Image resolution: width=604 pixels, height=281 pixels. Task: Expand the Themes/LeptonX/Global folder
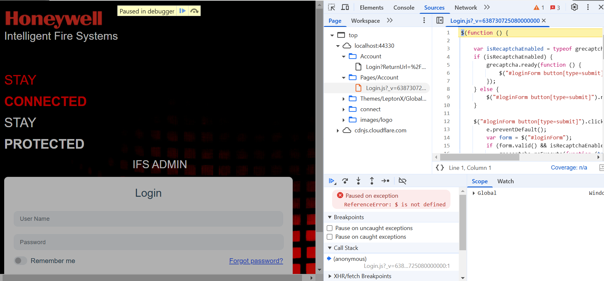[344, 99]
